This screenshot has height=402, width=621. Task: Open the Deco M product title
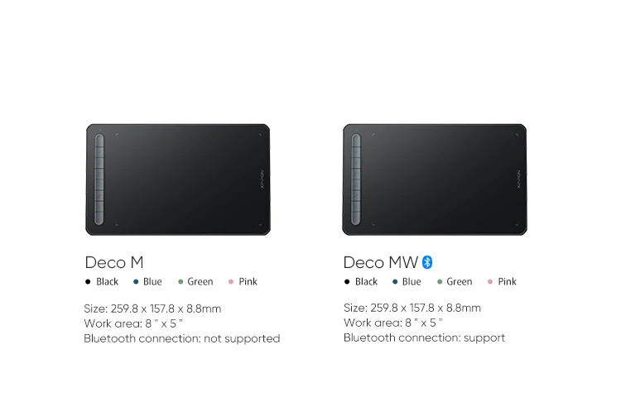114,262
